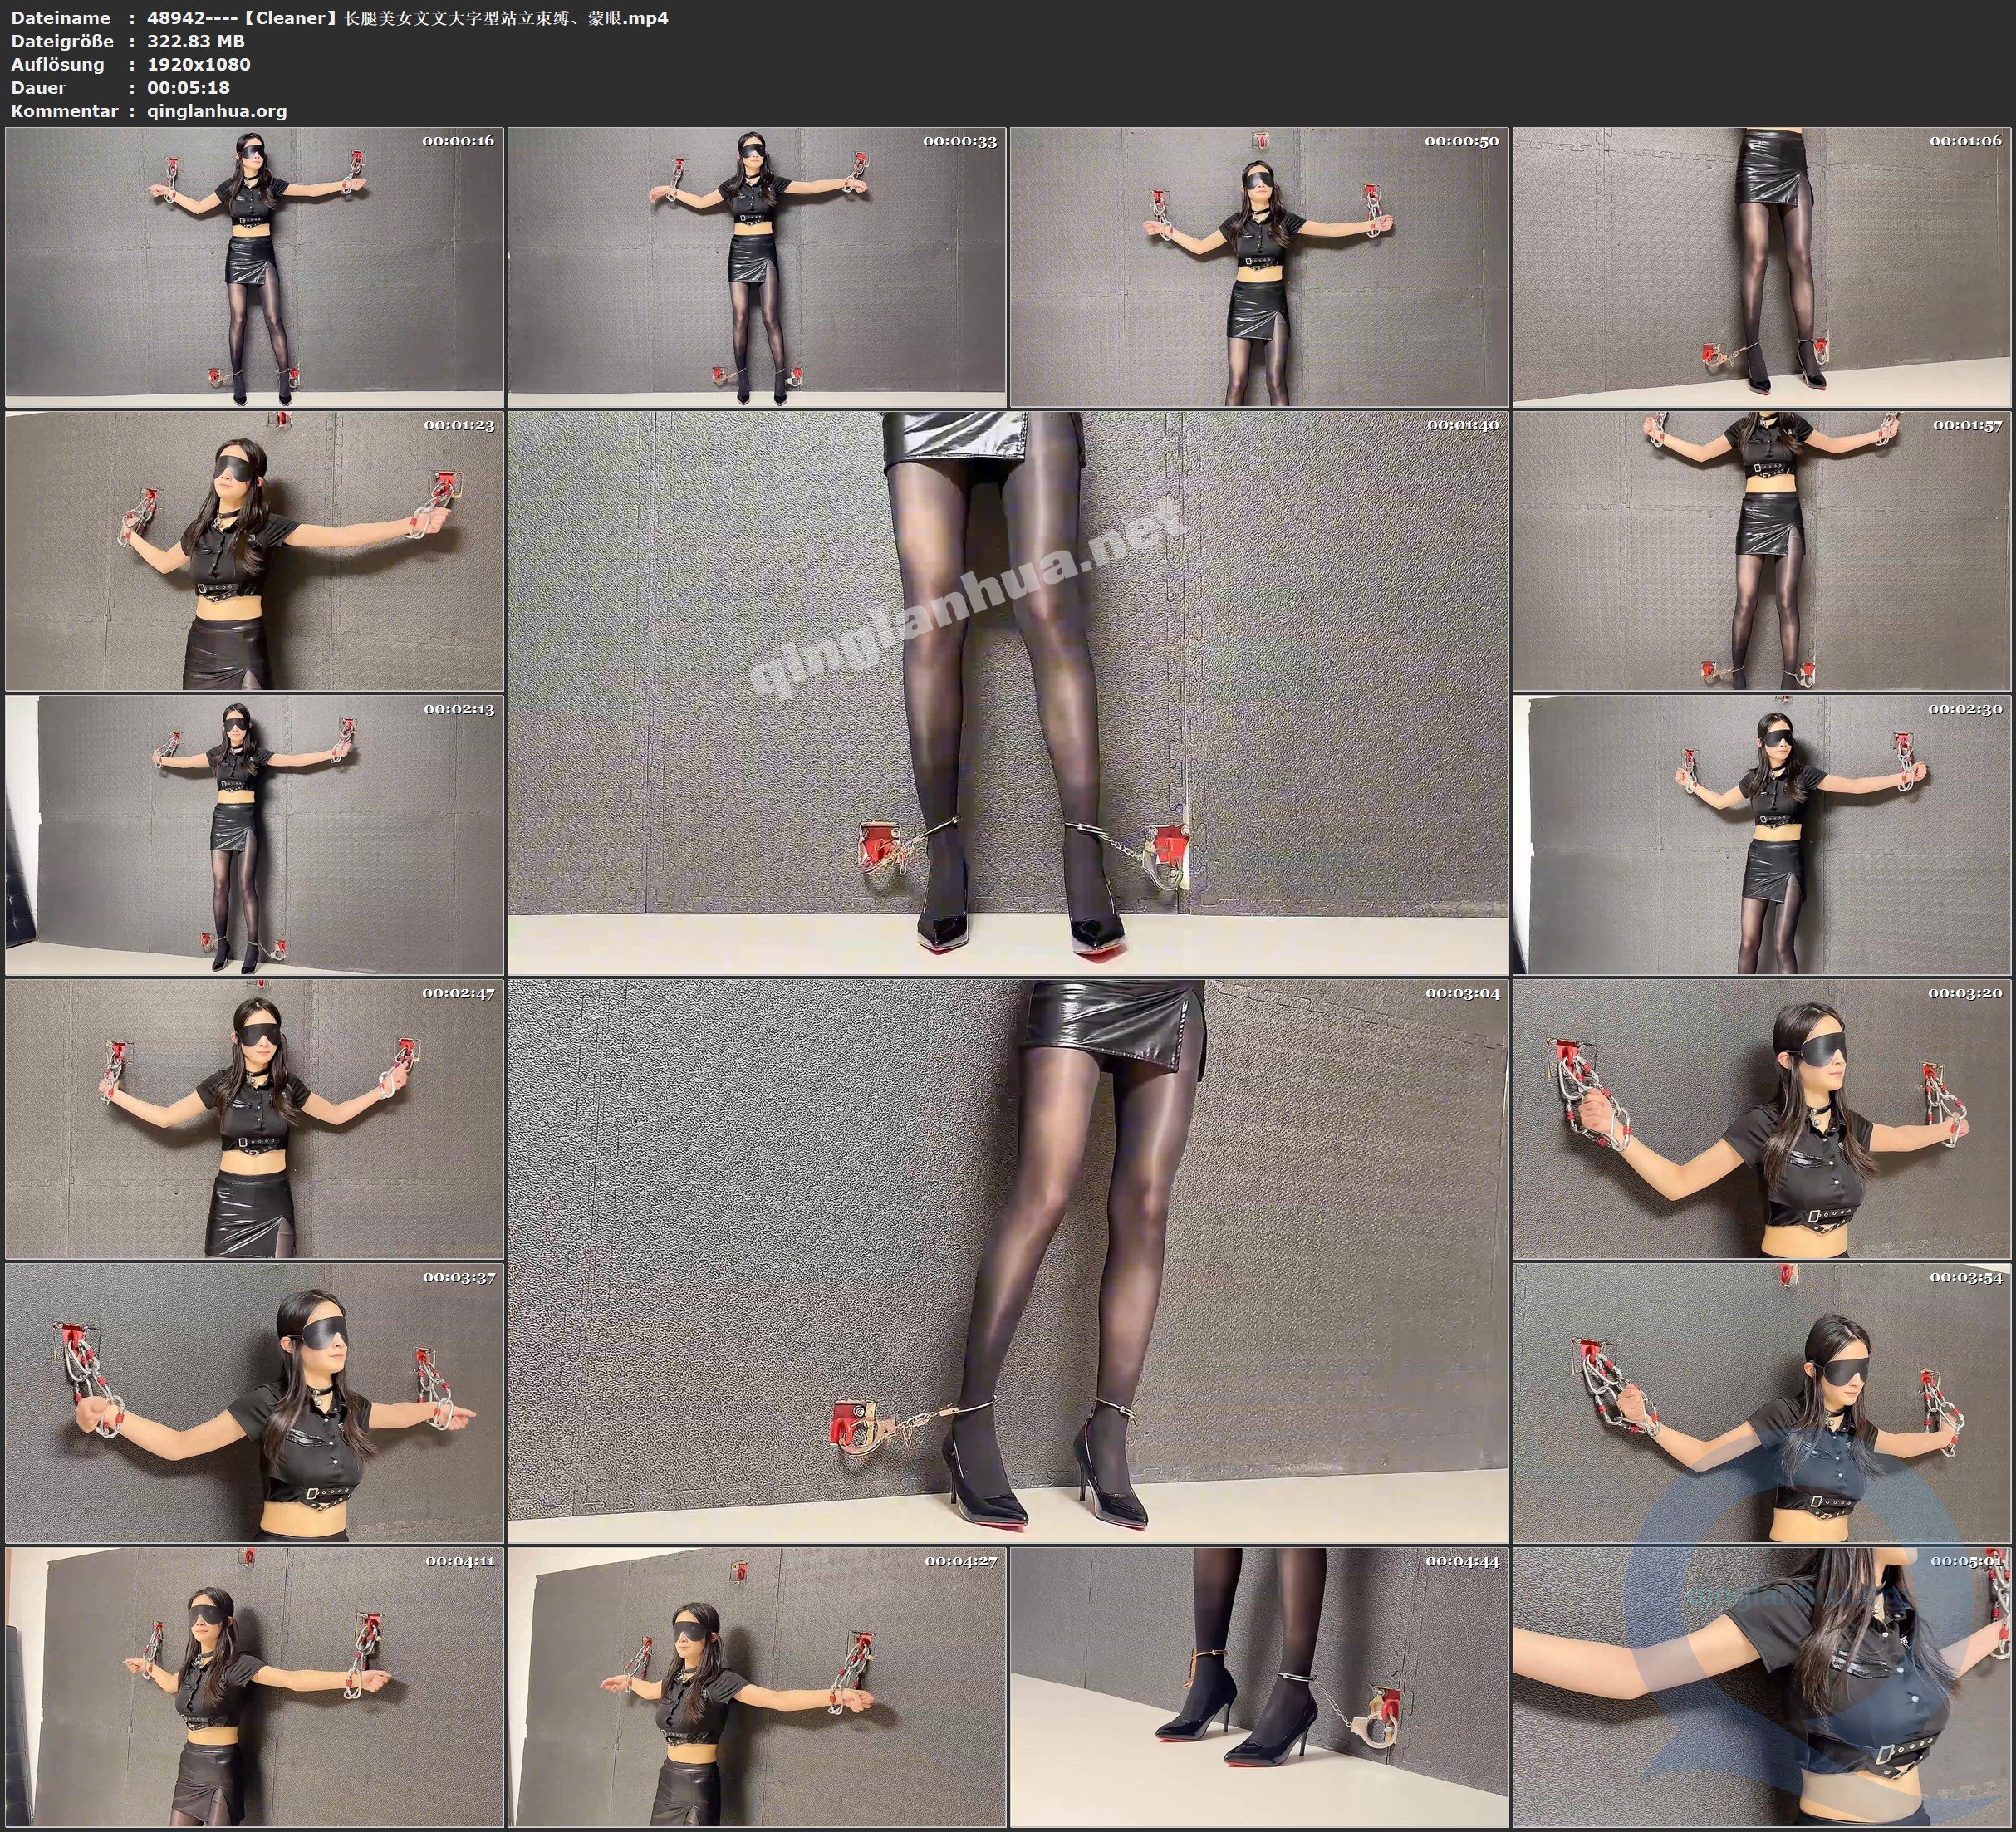Open the 00:00:50 preview frame

(1258, 267)
